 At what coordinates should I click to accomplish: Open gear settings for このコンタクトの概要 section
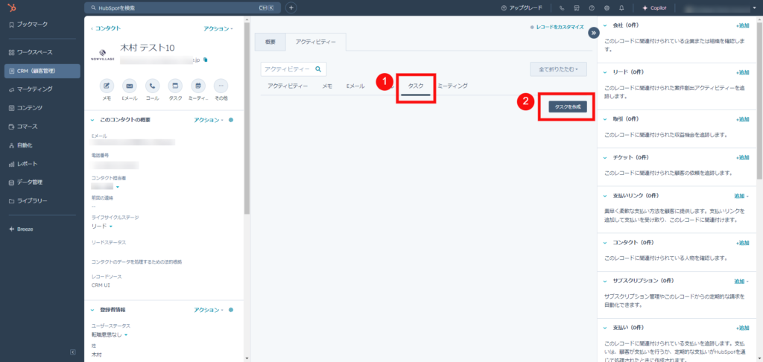[x=231, y=120]
